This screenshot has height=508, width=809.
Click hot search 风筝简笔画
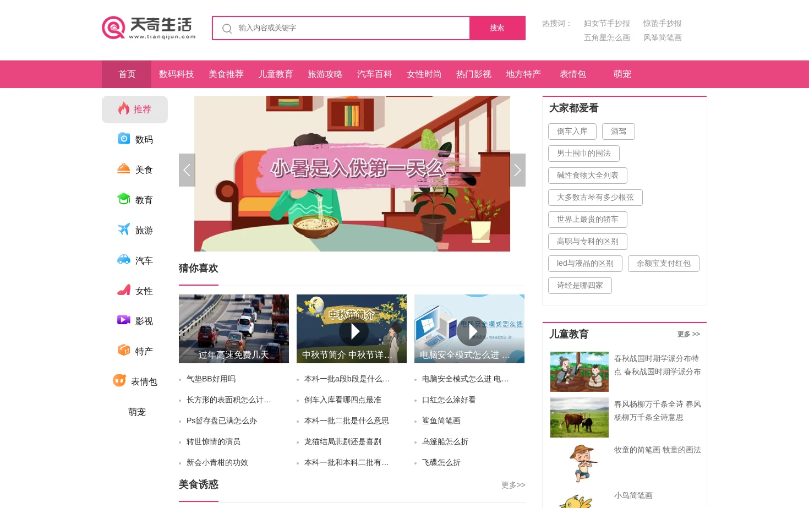click(x=662, y=37)
